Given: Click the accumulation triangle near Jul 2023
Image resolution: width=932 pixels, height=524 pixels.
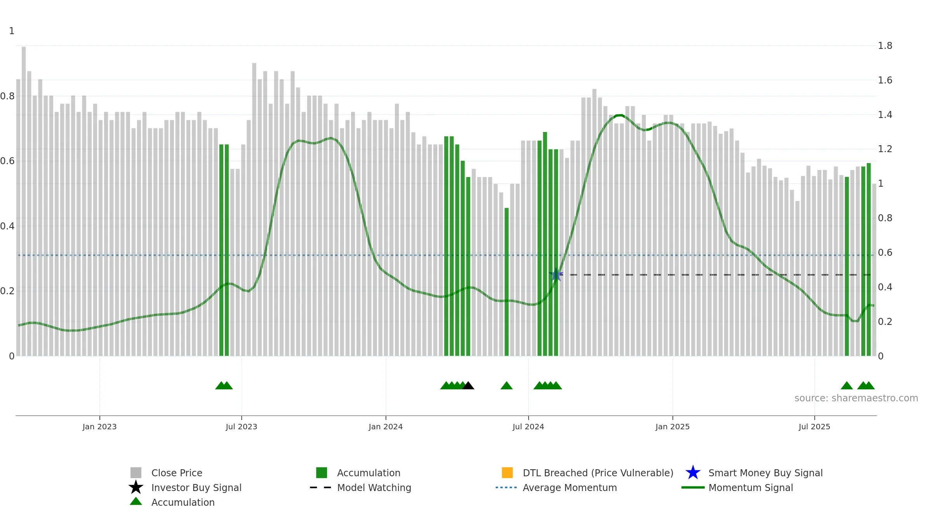Looking at the screenshot, I should (227, 385).
